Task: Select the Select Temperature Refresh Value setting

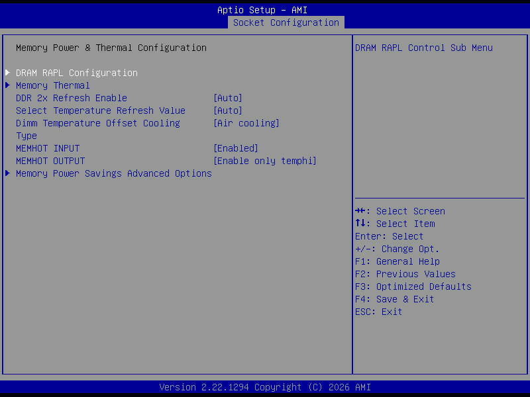Action: coord(101,110)
